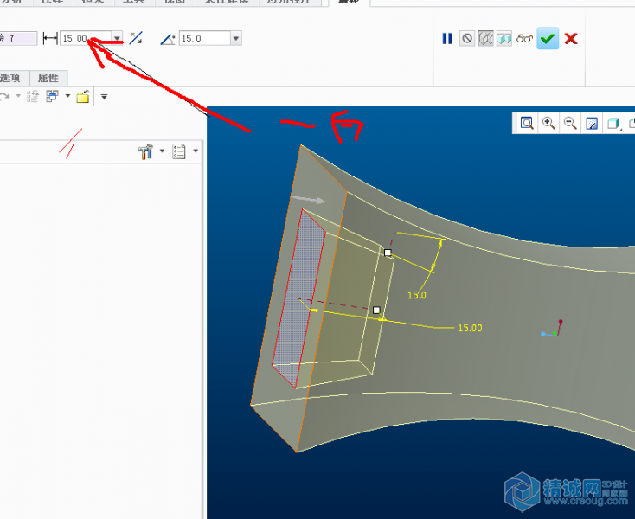Screen dimensions: 635x519
Task: Expand the window switch dropdown arrow
Action: tap(67, 96)
